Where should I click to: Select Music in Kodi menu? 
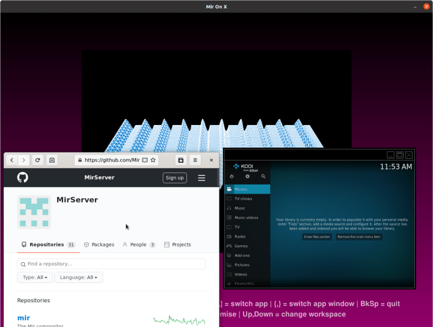click(247, 209)
